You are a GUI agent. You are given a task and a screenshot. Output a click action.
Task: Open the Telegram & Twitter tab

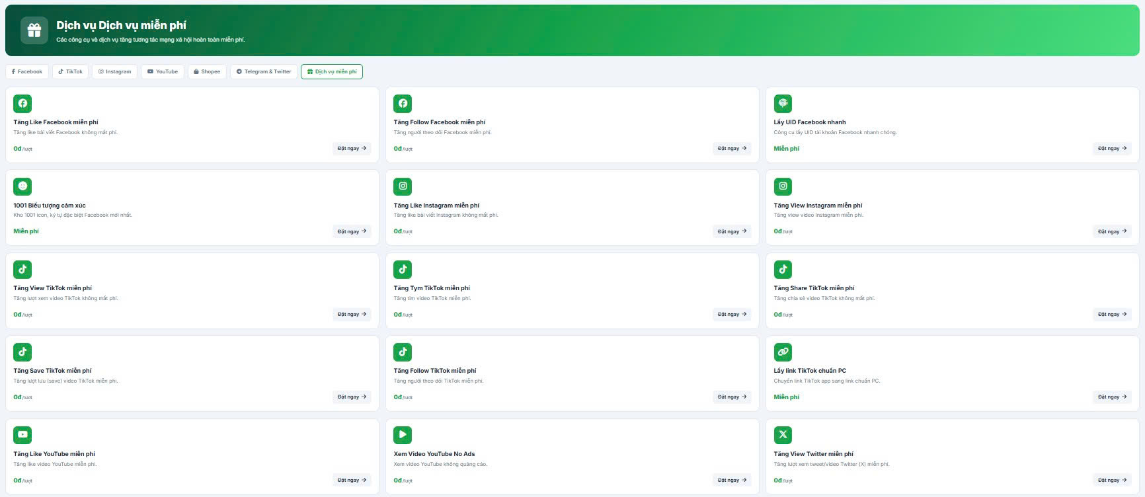point(264,71)
